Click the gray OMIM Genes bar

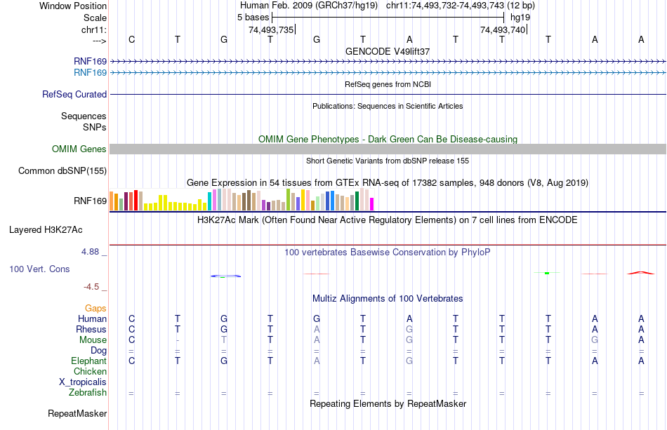(x=388, y=149)
